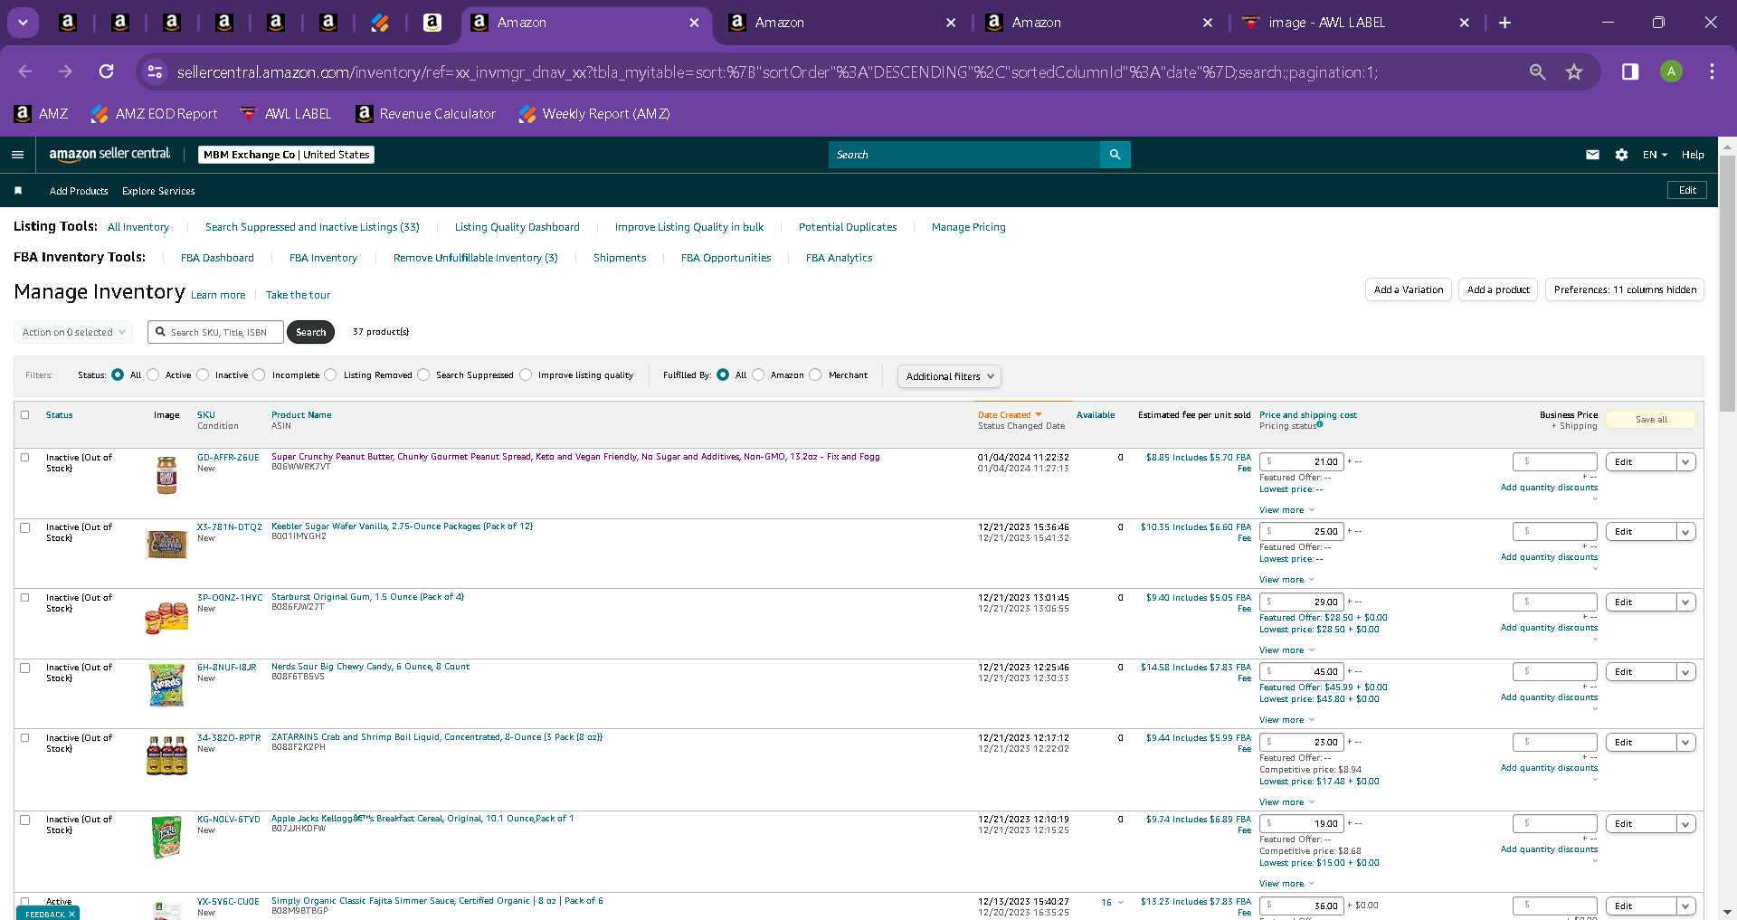The height and width of the screenshot is (920, 1737).
Task: Dismiss the FEEDBACK tab close icon
Action: [71, 914]
